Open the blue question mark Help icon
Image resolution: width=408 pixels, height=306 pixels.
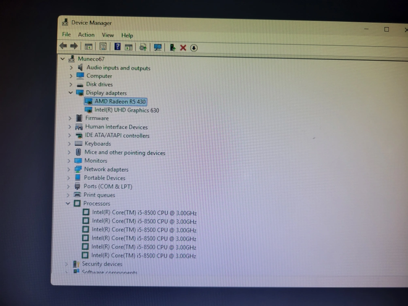point(117,47)
